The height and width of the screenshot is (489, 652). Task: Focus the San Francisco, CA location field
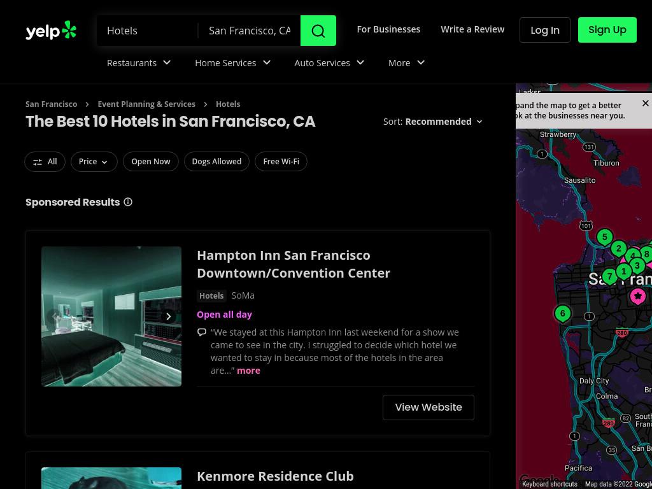coord(250,31)
